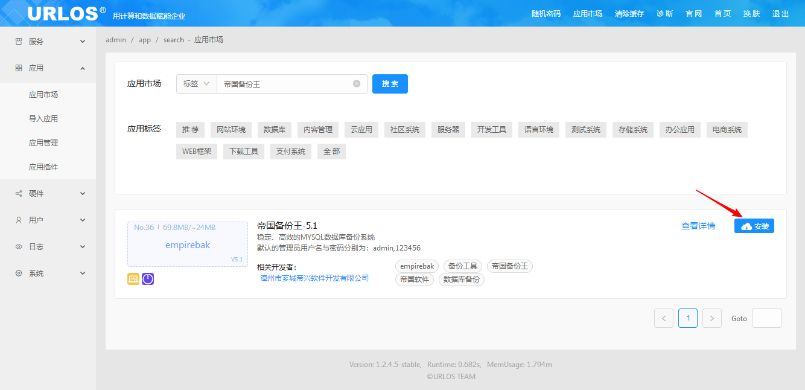Click the services sidebar icon beside 服务
This screenshot has height=390, width=805.
19,42
